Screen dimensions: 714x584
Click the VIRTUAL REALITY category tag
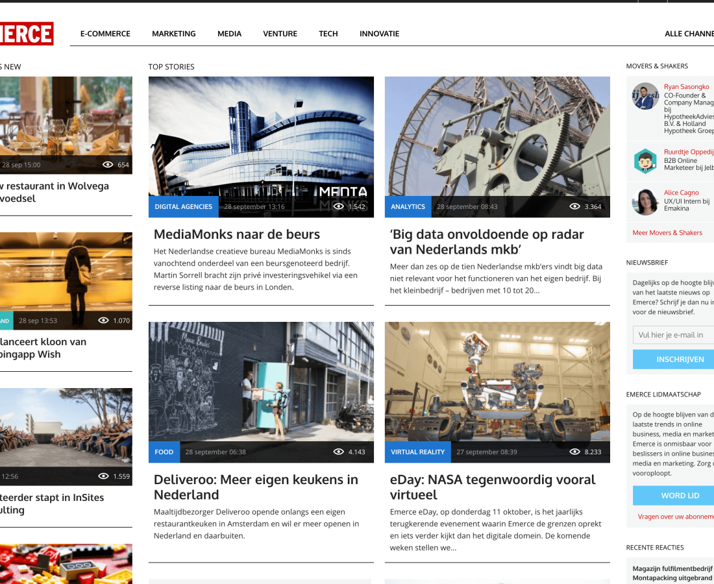point(417,452)
